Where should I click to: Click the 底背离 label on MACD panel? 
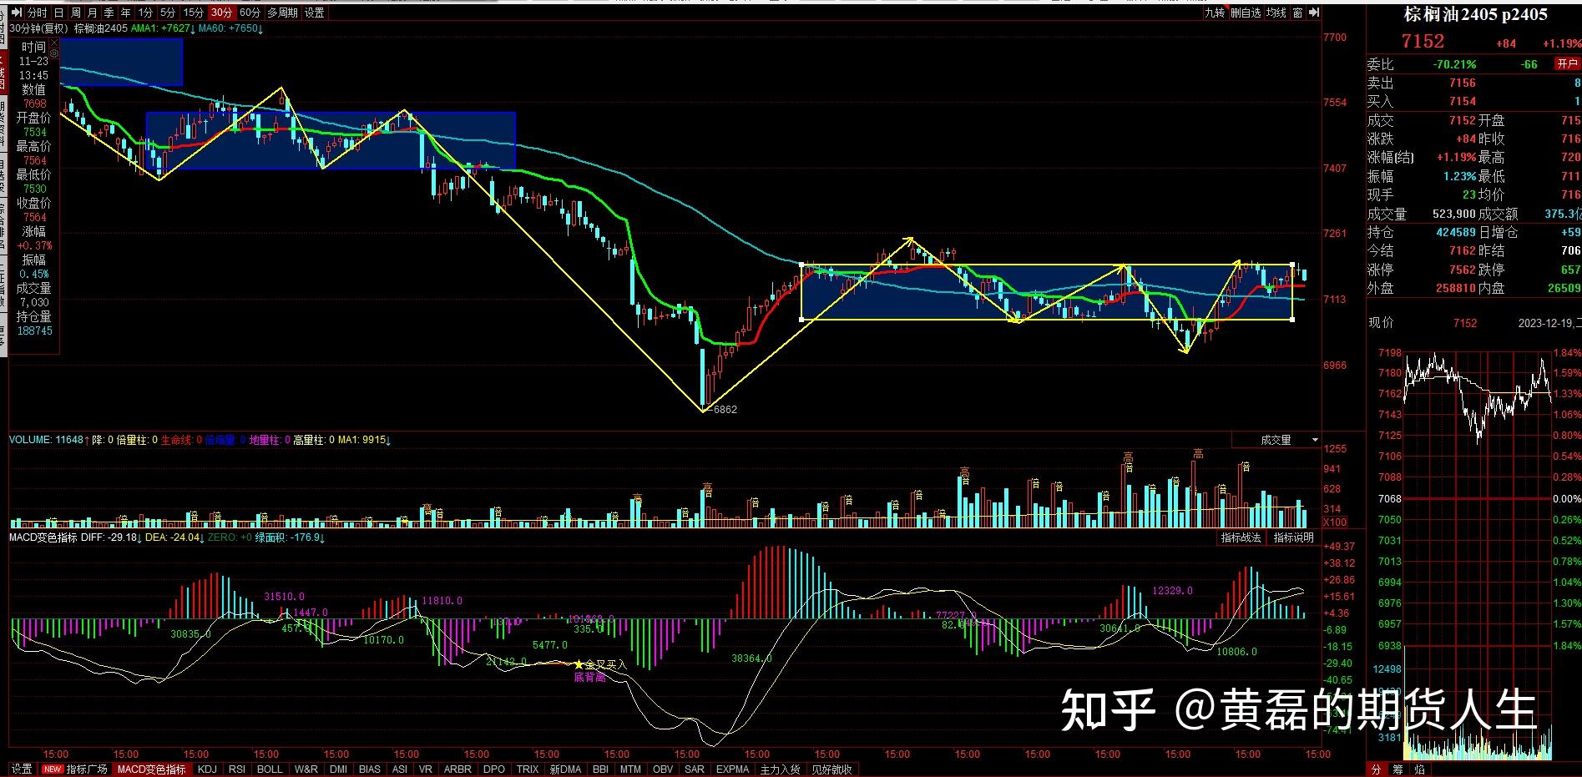click(589, 678)
